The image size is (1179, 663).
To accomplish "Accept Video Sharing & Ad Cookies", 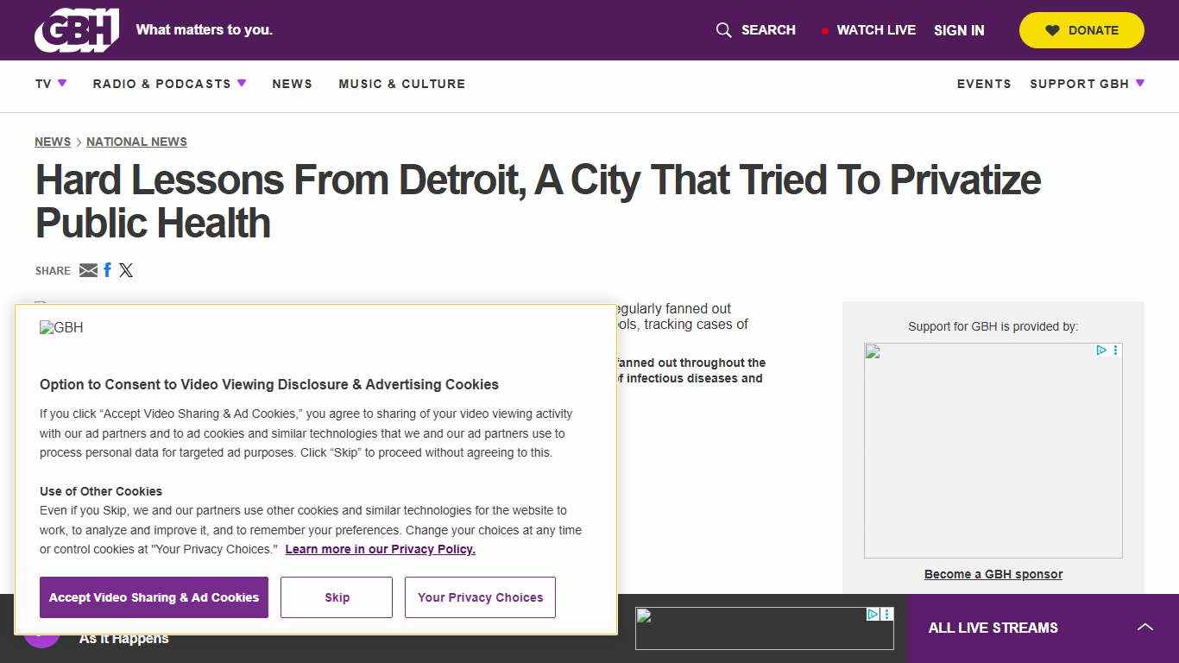I will pos(154,597).
